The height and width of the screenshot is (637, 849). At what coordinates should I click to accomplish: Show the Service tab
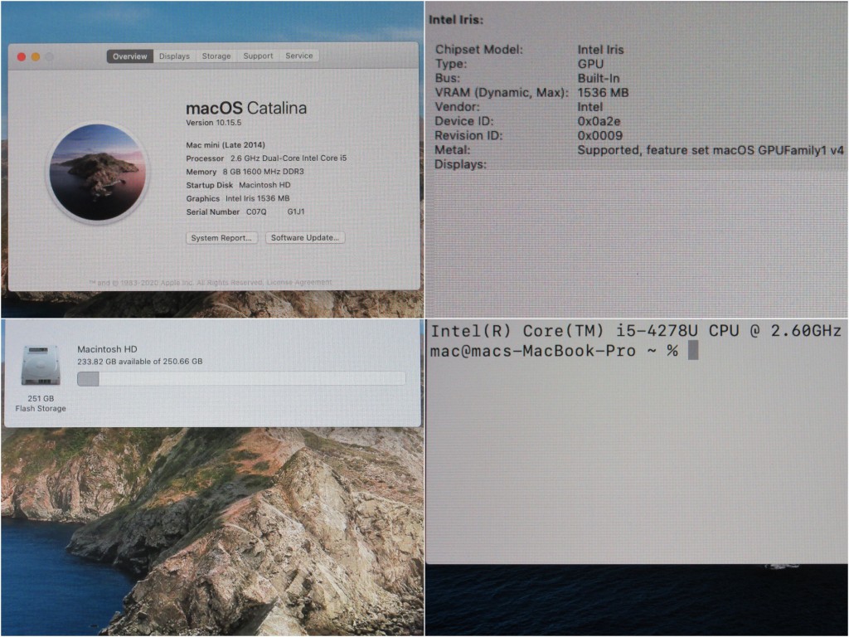click(298, 56)
